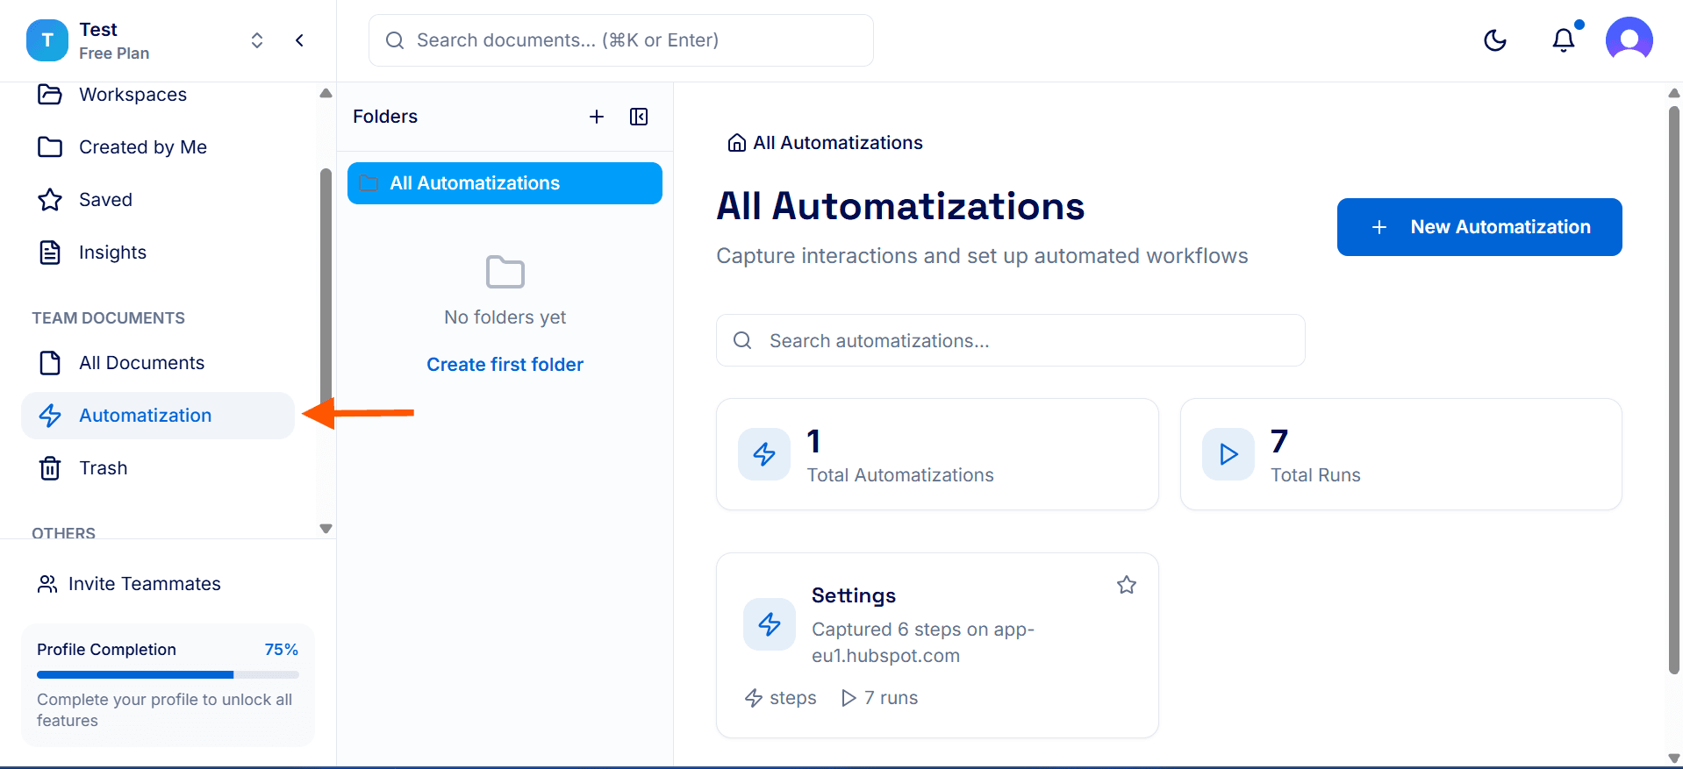Click the Captured 6 steps description text
This screenshot has width=1683, height=769.
click(923, 643)
